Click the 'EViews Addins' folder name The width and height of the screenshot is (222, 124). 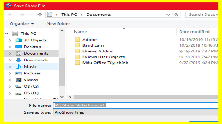tap(98, 51)
